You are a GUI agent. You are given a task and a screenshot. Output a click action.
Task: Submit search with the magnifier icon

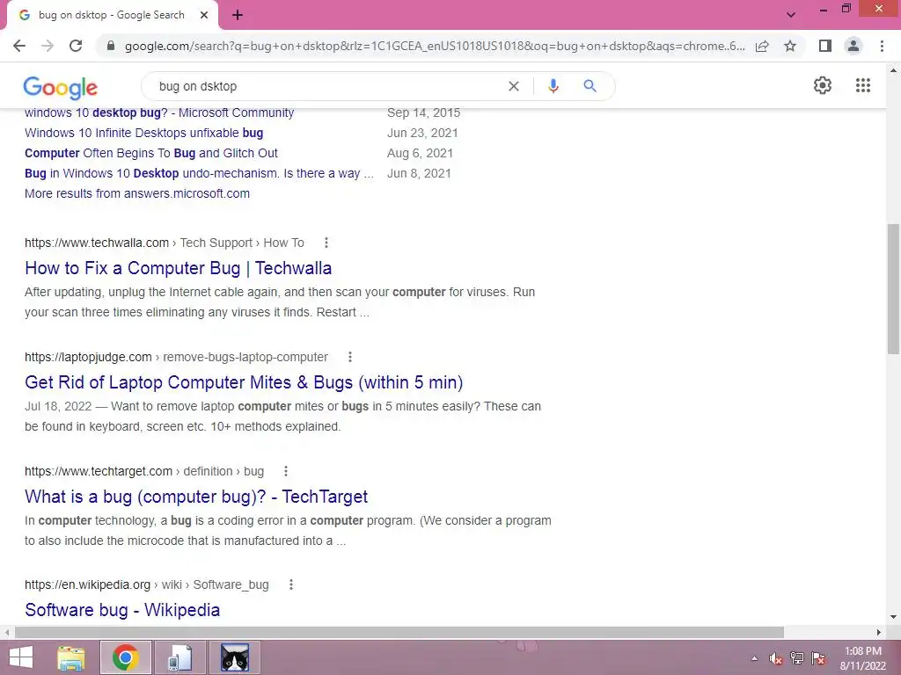(590, 86)
